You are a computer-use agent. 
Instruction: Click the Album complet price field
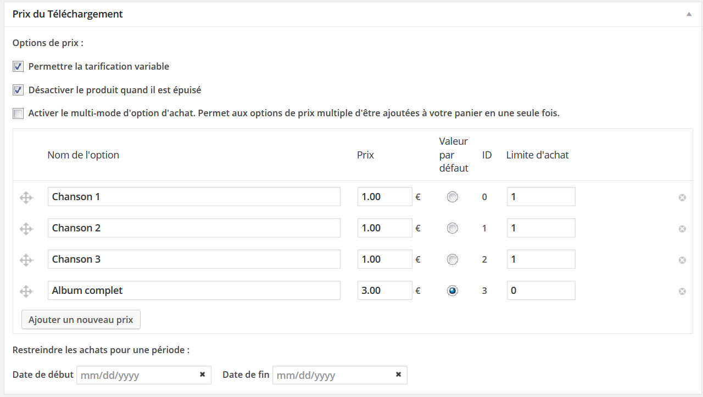tap(384, 291)
